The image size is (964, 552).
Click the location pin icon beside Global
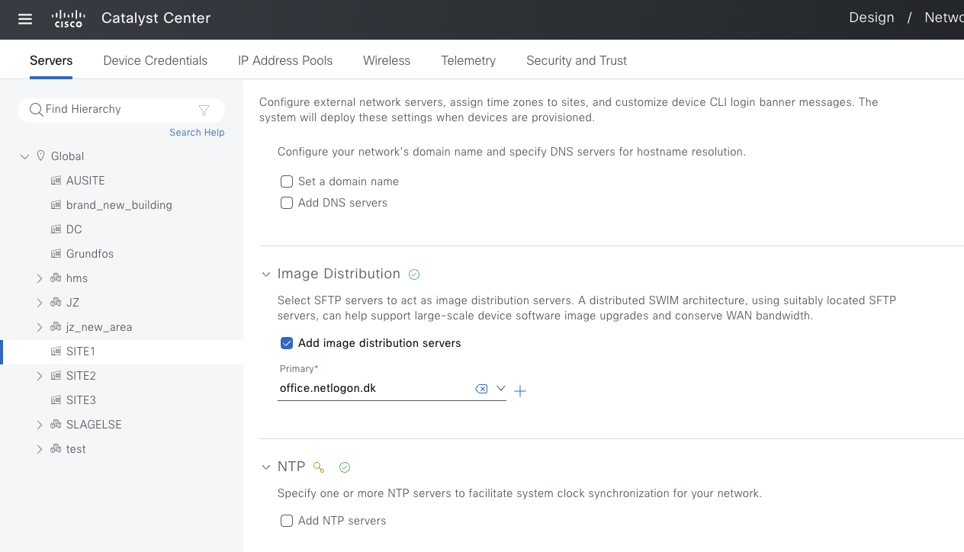coord(40,156)
